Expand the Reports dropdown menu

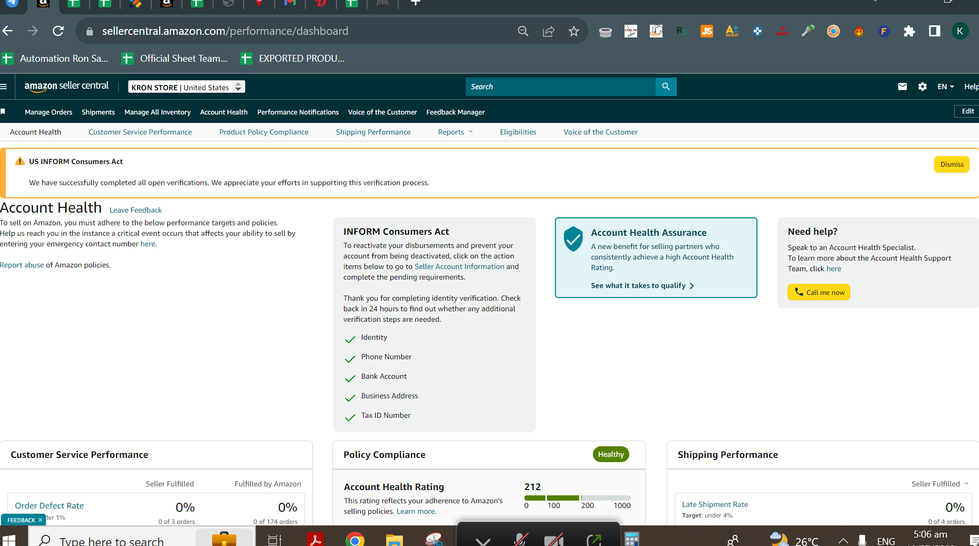[x=455, y=132]
